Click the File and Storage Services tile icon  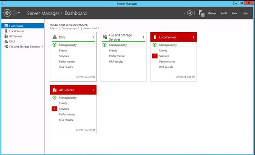tap(105, 37)
